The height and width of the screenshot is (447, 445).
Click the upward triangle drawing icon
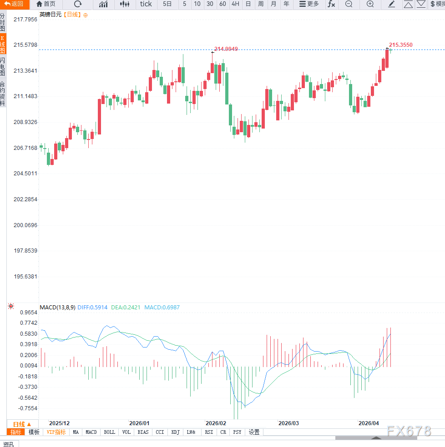click(408, 4)
